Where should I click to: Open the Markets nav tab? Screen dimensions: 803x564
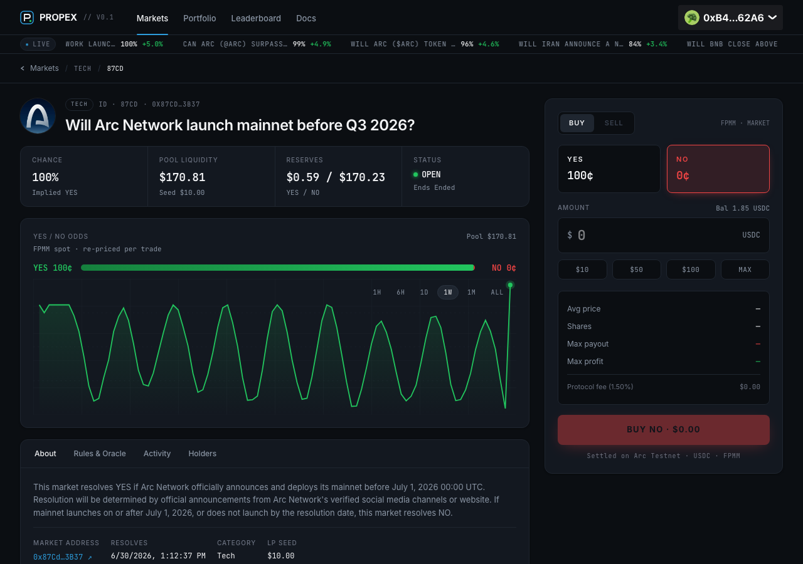(152, 18)
